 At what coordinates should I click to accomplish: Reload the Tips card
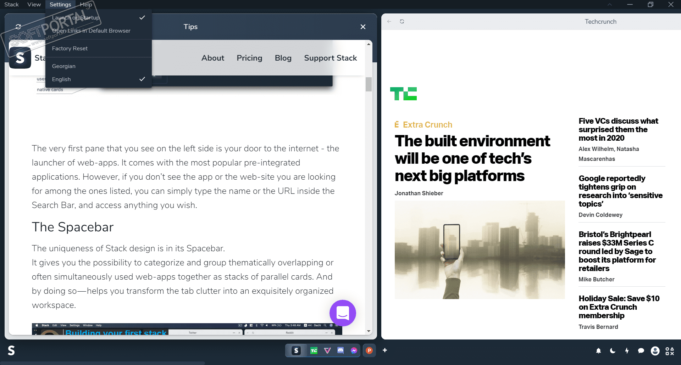tap(18, 27)
